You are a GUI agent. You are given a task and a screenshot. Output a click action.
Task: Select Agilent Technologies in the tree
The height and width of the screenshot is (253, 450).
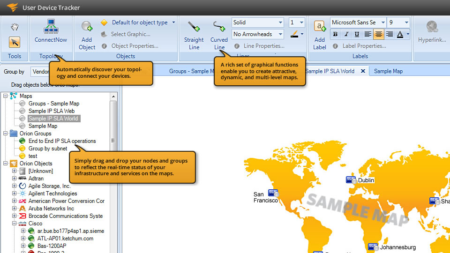pyautogui.click(x=52, y=193)
